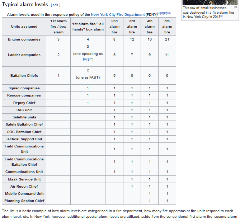This screenshot has height=221, width=240.
Task: Open the New York City Fire Department link
Action: tap(118, 15)
